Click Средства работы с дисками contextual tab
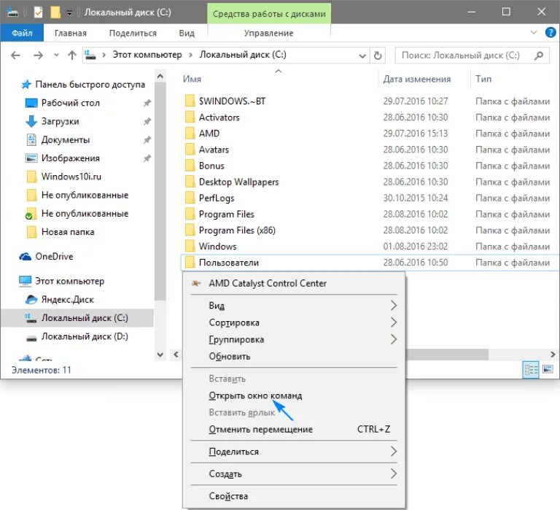Viewport: 560px width, 510px height. click(x=269, y=14)
